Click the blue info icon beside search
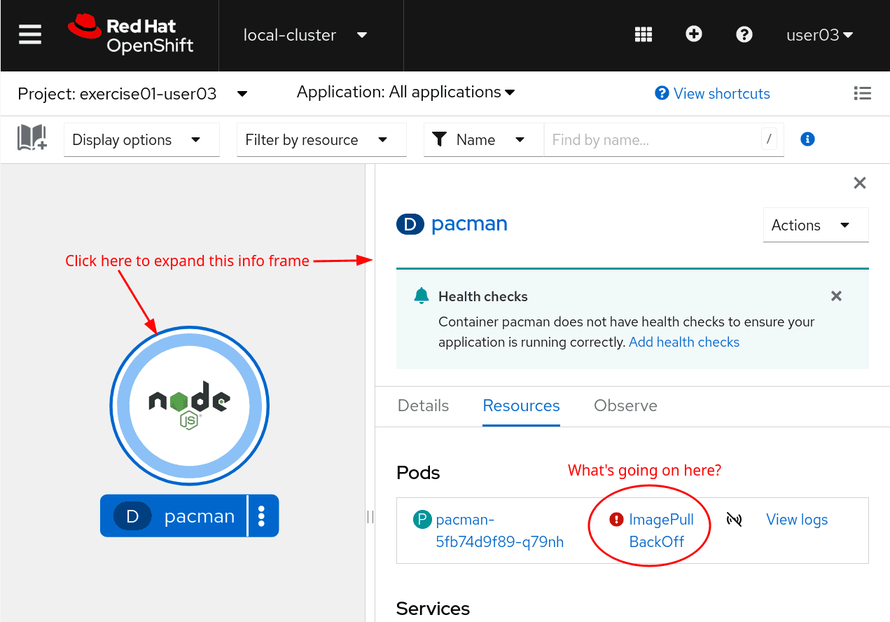Viewport: 890px width, 622px height. pos(807,139)
